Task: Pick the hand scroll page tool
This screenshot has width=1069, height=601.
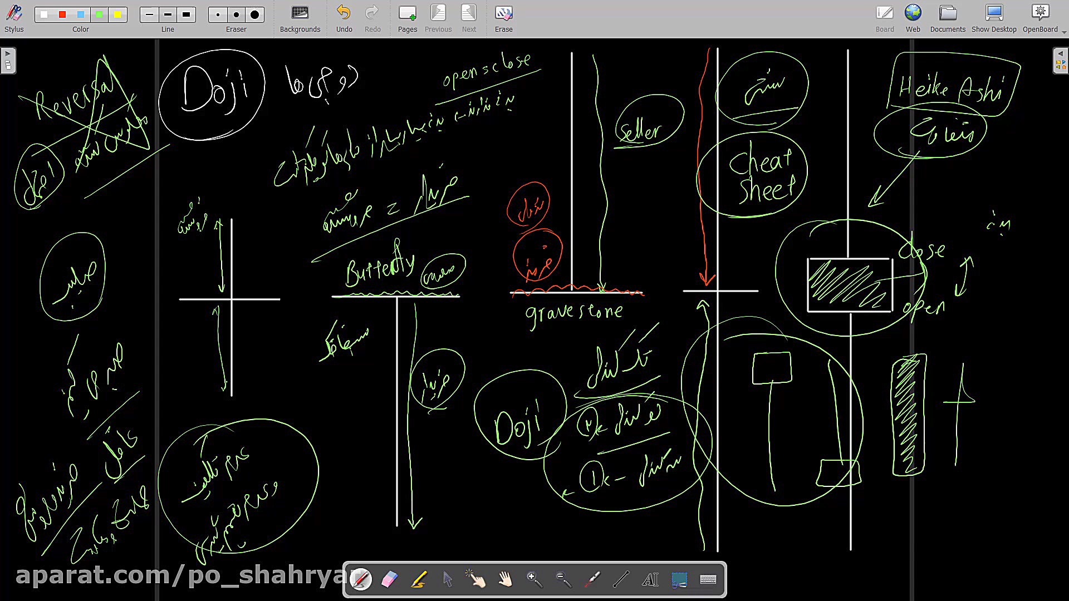Action: point(506,580)
